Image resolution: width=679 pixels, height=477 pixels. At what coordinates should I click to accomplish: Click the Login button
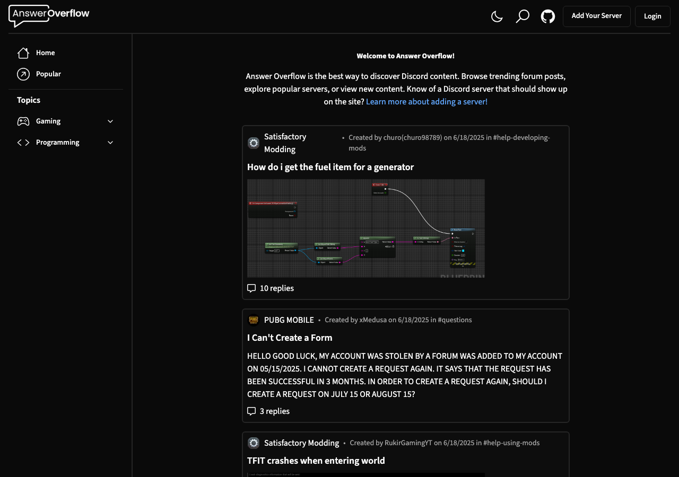(652, 16)
